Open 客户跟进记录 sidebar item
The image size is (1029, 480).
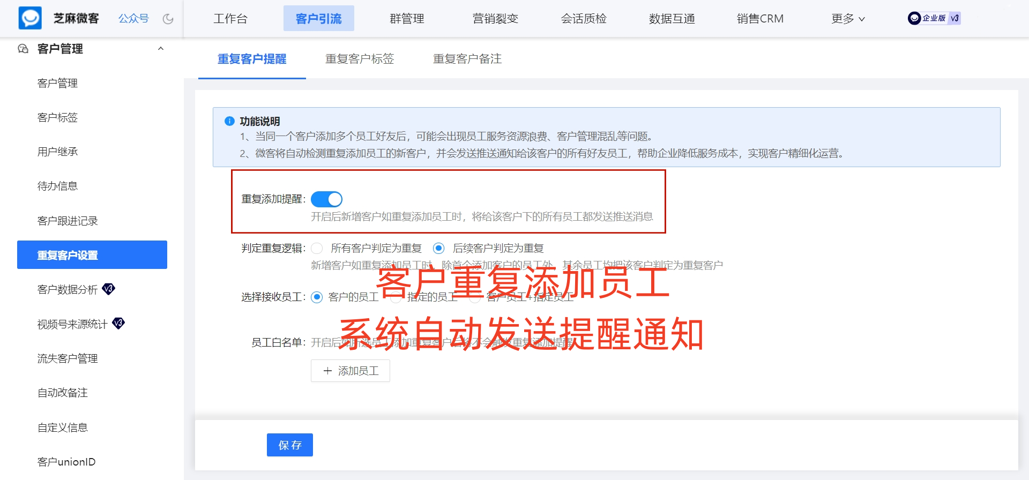[68, 221]
